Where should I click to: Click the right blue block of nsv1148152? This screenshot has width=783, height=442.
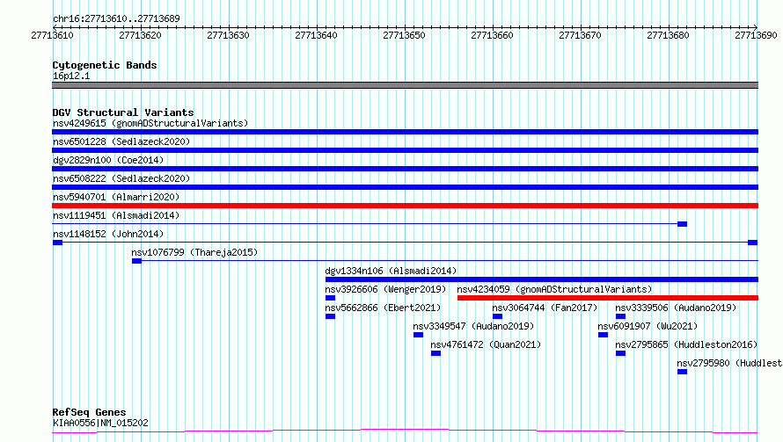[x=752, y=243]
